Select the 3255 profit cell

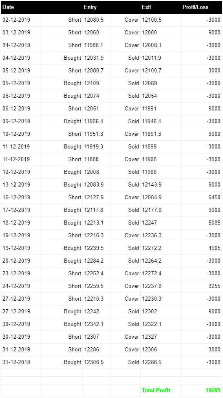[214, 286]
